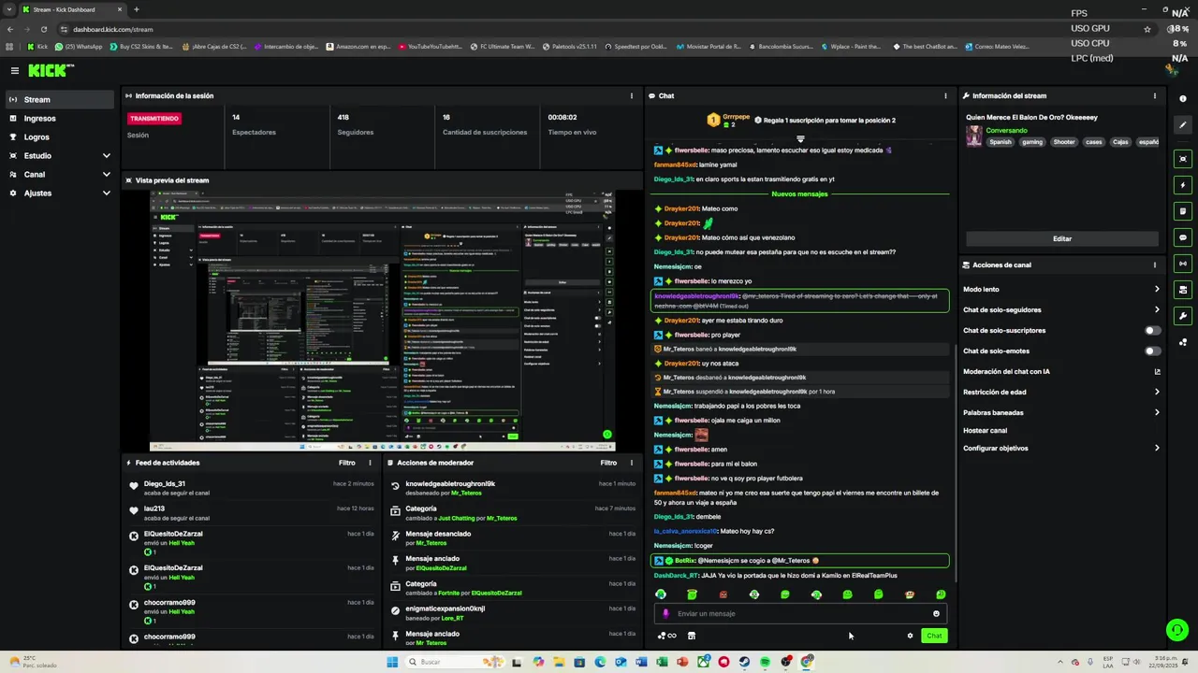
Task: Open Filtro in Acciones de moderador
Action: coord(608,463)
